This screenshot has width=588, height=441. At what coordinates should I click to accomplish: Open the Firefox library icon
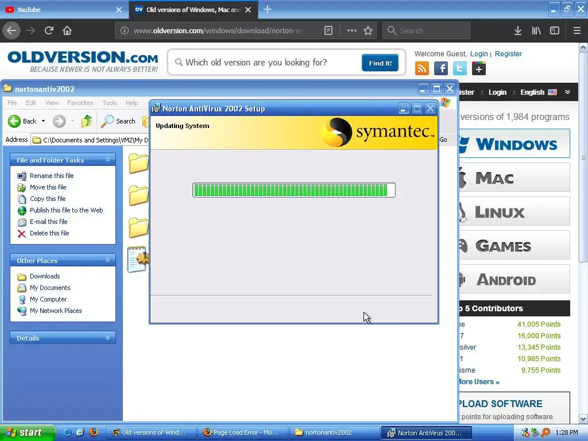point(536,30)
